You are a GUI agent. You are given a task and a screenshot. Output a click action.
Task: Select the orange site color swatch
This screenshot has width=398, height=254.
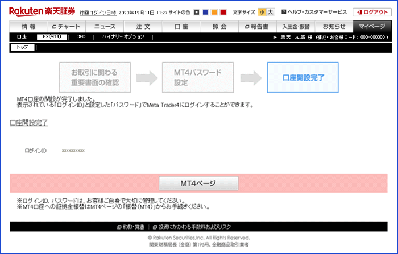(x=214, y=12)
